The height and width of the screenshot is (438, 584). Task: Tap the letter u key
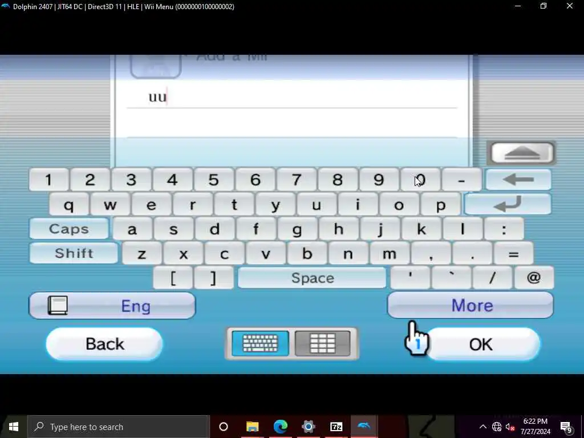[317, 205]
